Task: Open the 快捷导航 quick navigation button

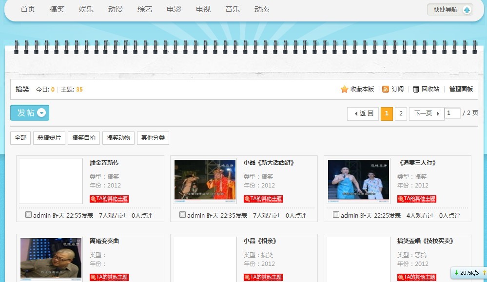Action: [450, 10]
